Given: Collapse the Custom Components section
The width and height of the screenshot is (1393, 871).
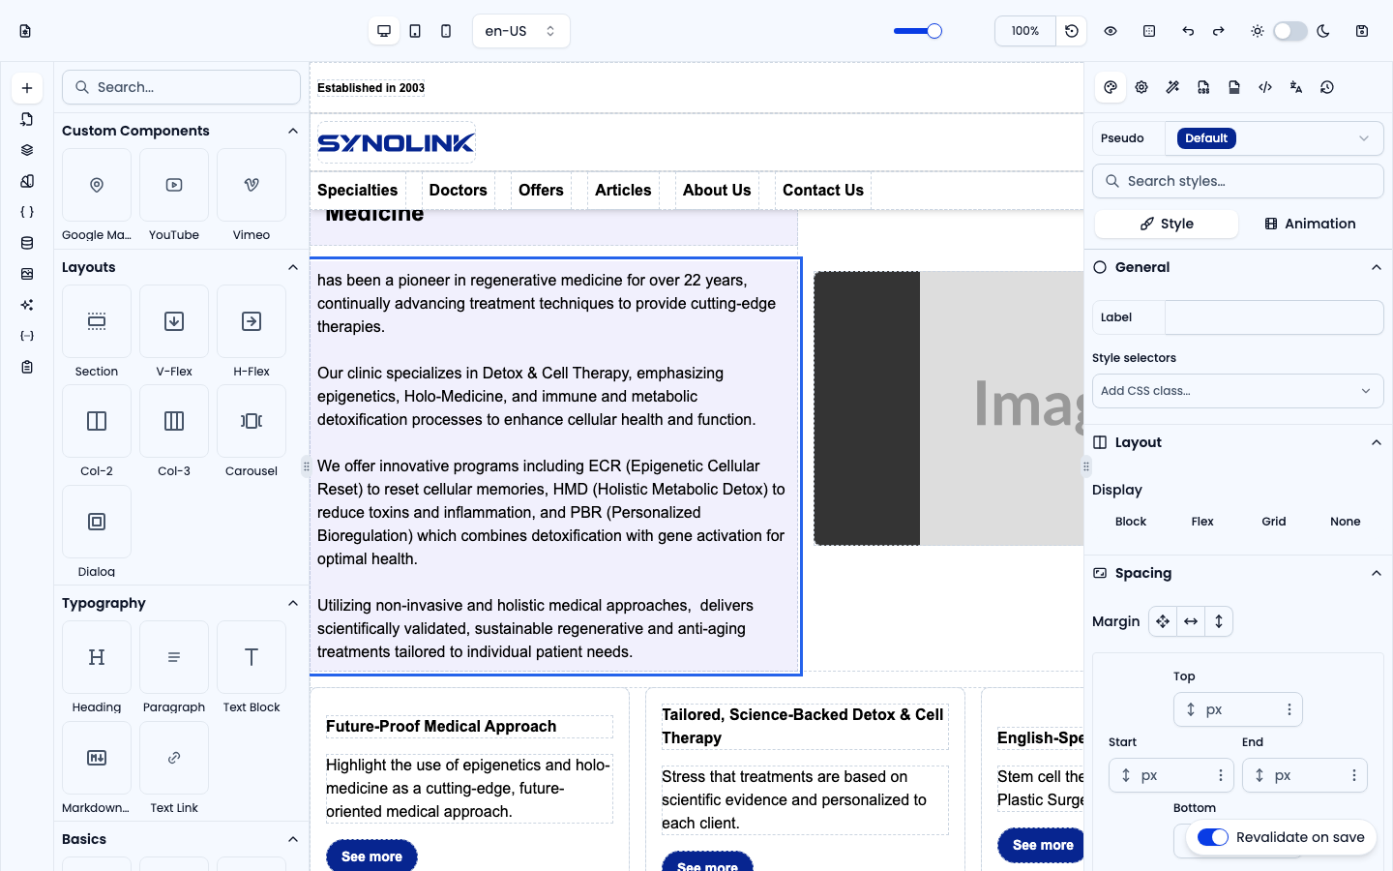Looking at the screenshot, I should coord(293,131).
